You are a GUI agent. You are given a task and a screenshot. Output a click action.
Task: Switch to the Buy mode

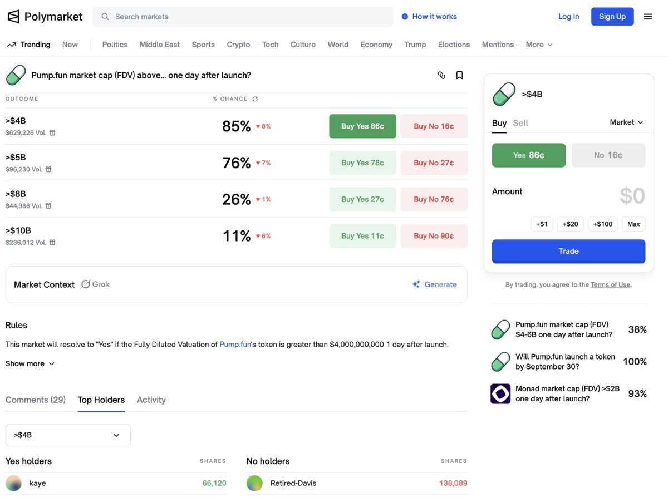(x=499, y=123)
